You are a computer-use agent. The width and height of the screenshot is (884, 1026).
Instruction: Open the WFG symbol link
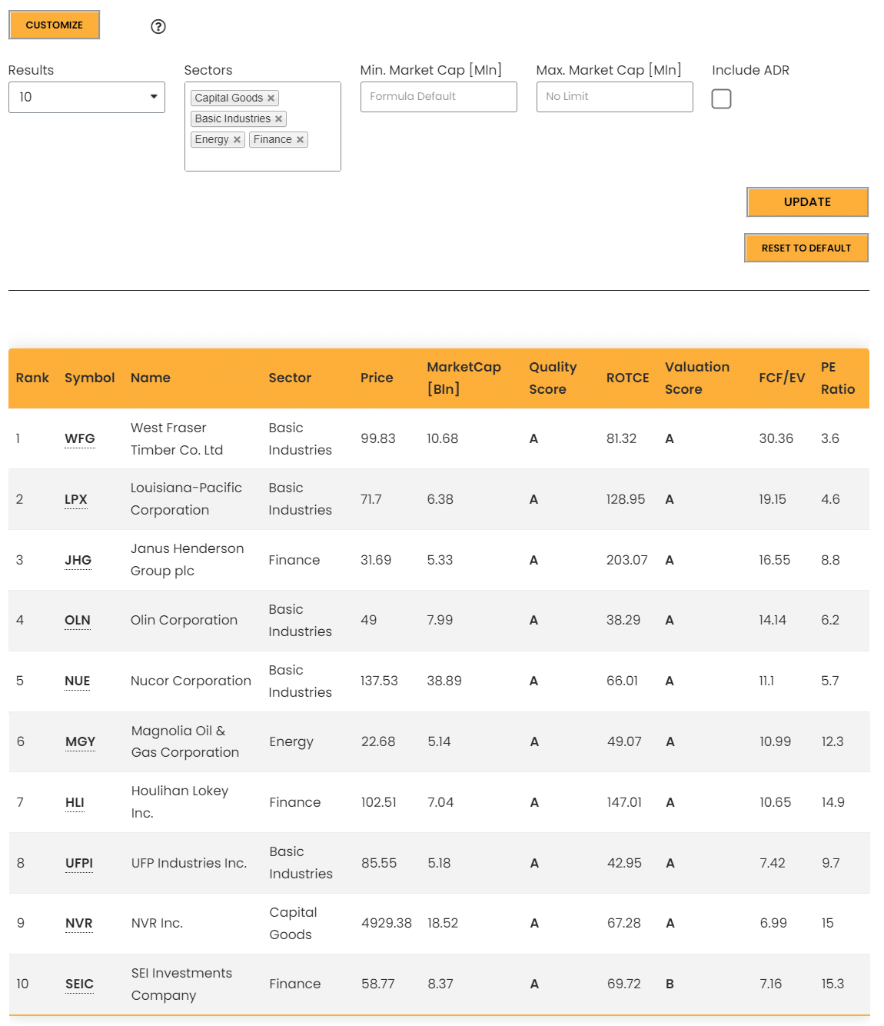[80, 439]
